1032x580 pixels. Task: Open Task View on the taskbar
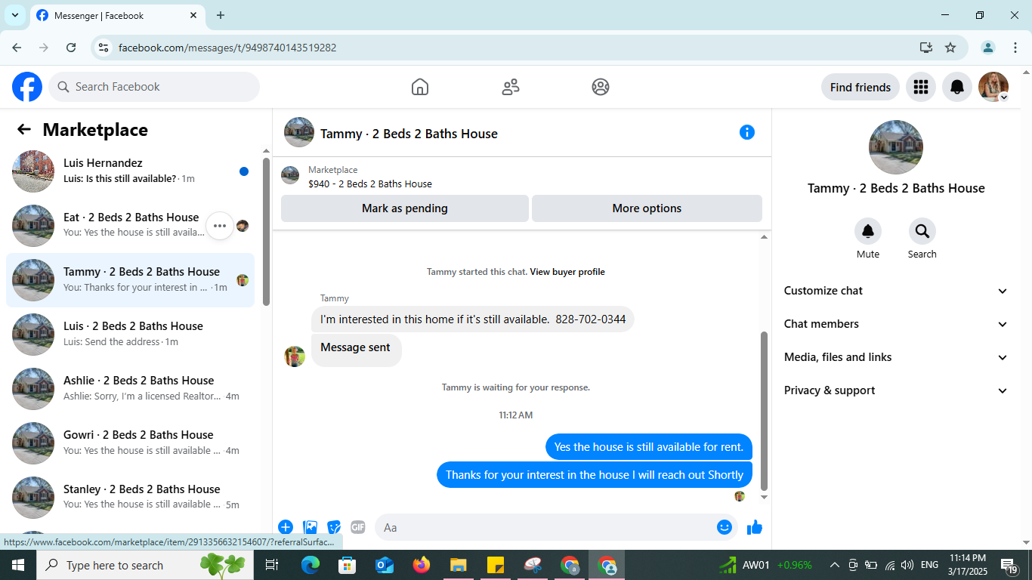[273, 565]
